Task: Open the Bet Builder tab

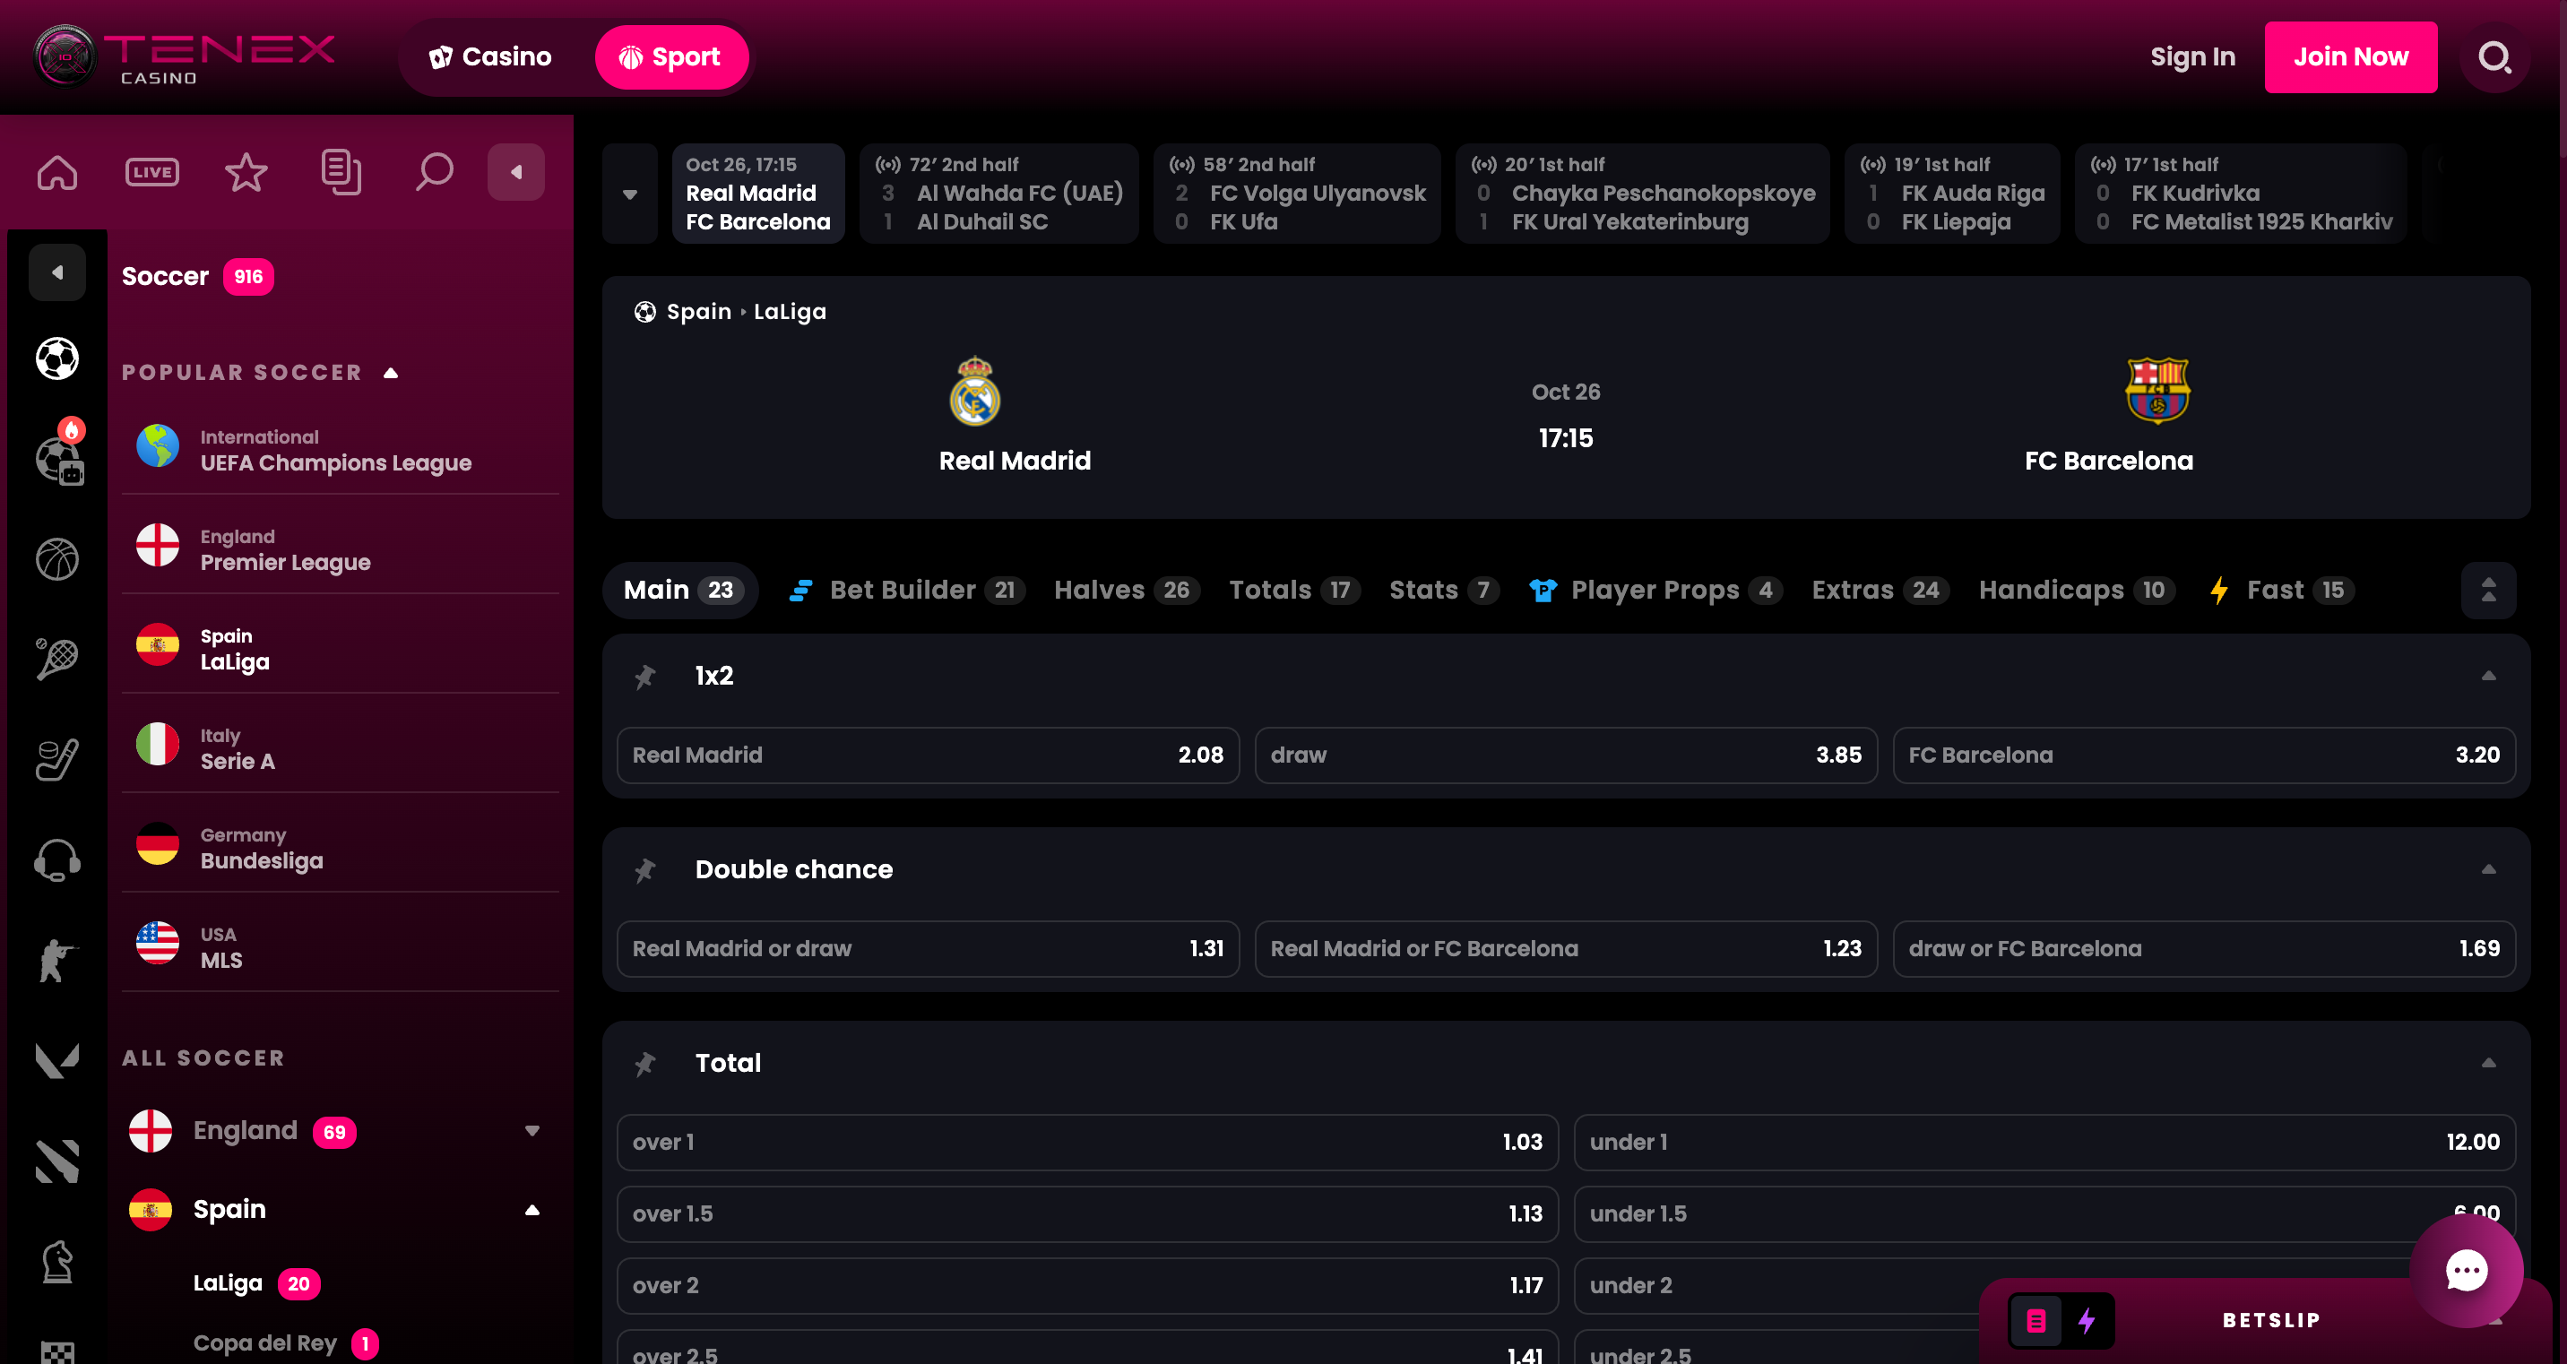Action: (x=907, y=590)
